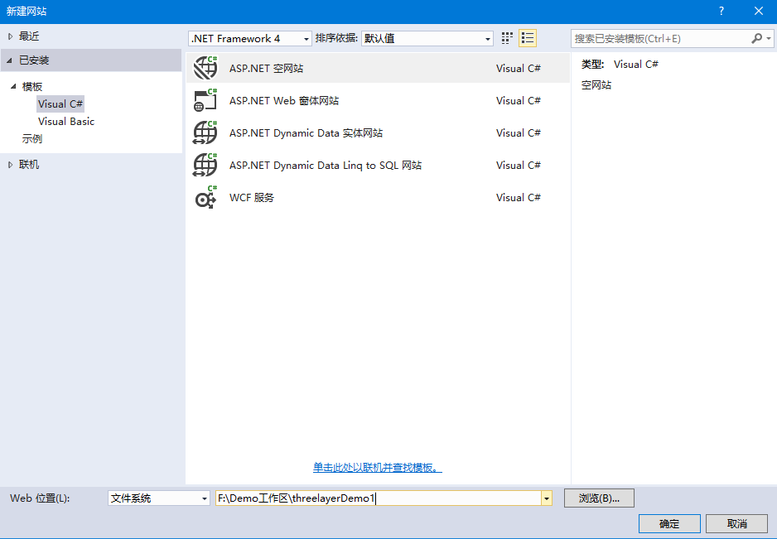777x539 pixels.
Task: Click the WCF 服务 gear icon
Action: point(205,197)
